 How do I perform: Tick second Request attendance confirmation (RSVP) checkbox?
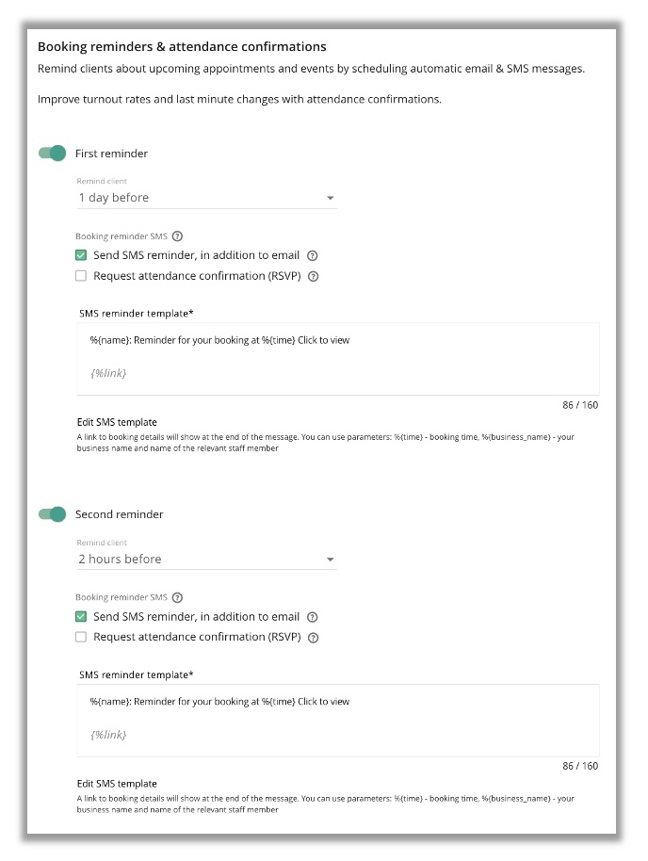click(x=81, y=637)
